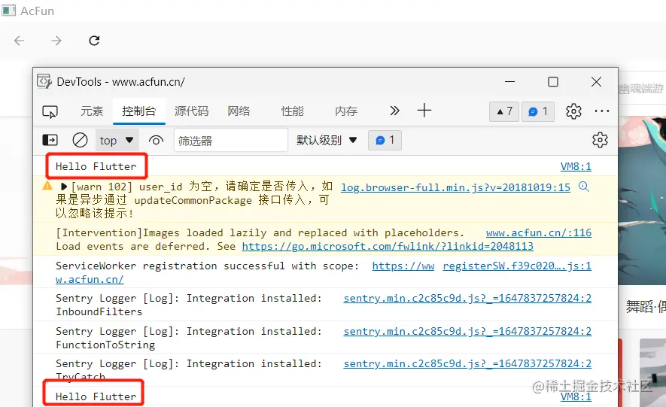Image resolution: width=666 pixels, height=407 pixels.
Task: Go back using the browser back arrow
Action: [19, 41]
